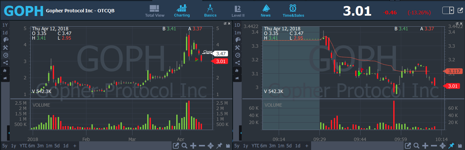
Task: Select the 5y tab under left chart
Action: coord(5,146)
